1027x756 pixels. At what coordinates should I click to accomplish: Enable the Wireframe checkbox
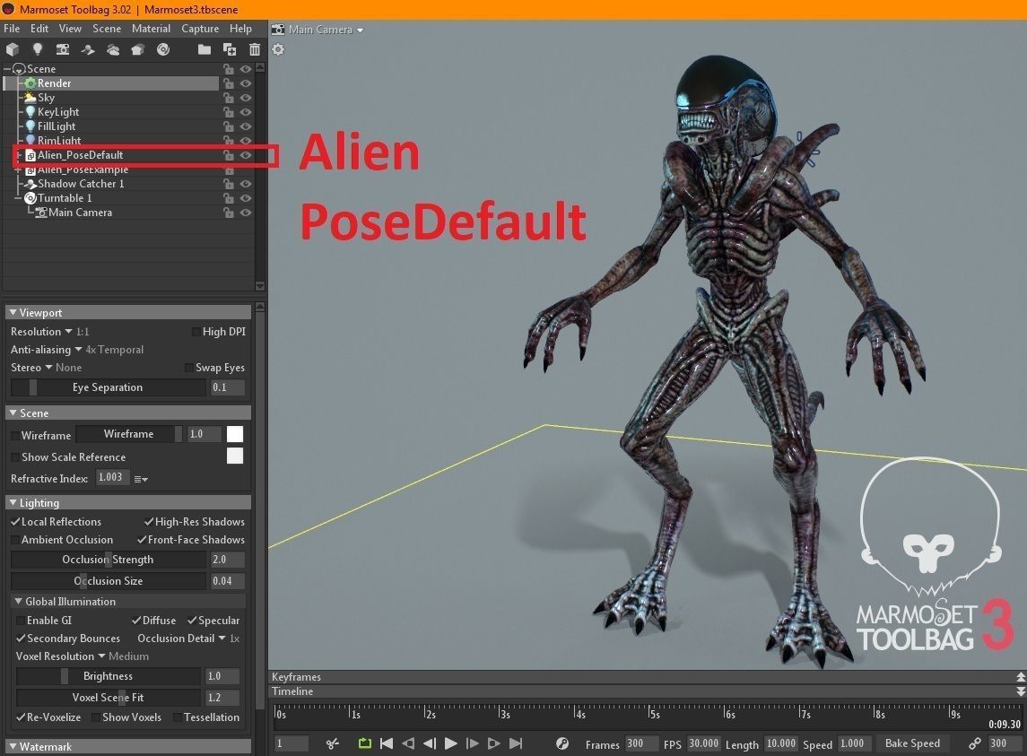tap(15, 436)
